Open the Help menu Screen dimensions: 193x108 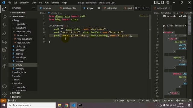coord(64,3)
